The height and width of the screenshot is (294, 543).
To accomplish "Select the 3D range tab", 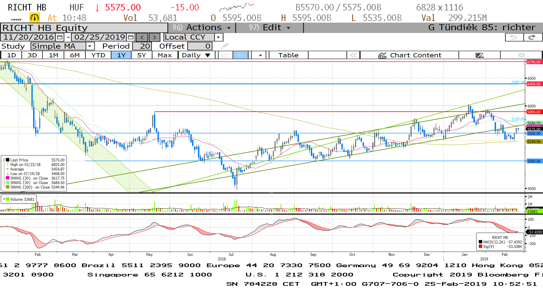I will pos(32,55).
